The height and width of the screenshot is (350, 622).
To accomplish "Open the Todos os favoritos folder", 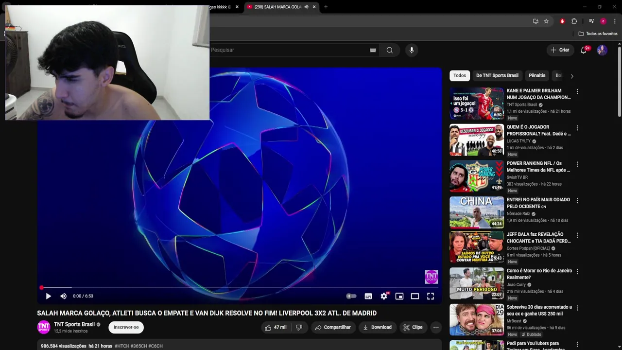I will pos(598,34).
